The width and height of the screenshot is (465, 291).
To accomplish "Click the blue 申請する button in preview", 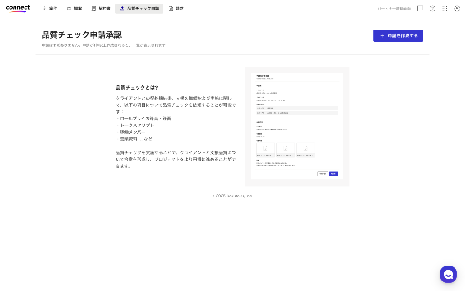I will pos(333,174).
